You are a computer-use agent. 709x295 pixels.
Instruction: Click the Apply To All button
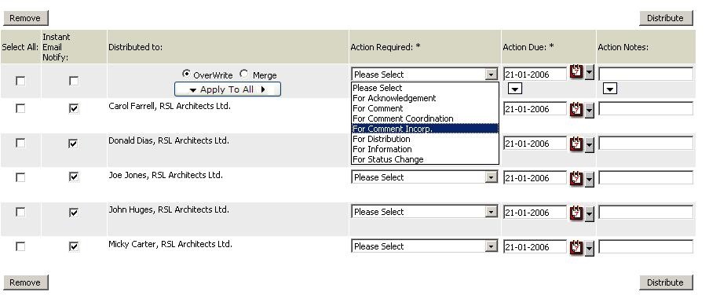pyautogui.click(x=228, y=89)
